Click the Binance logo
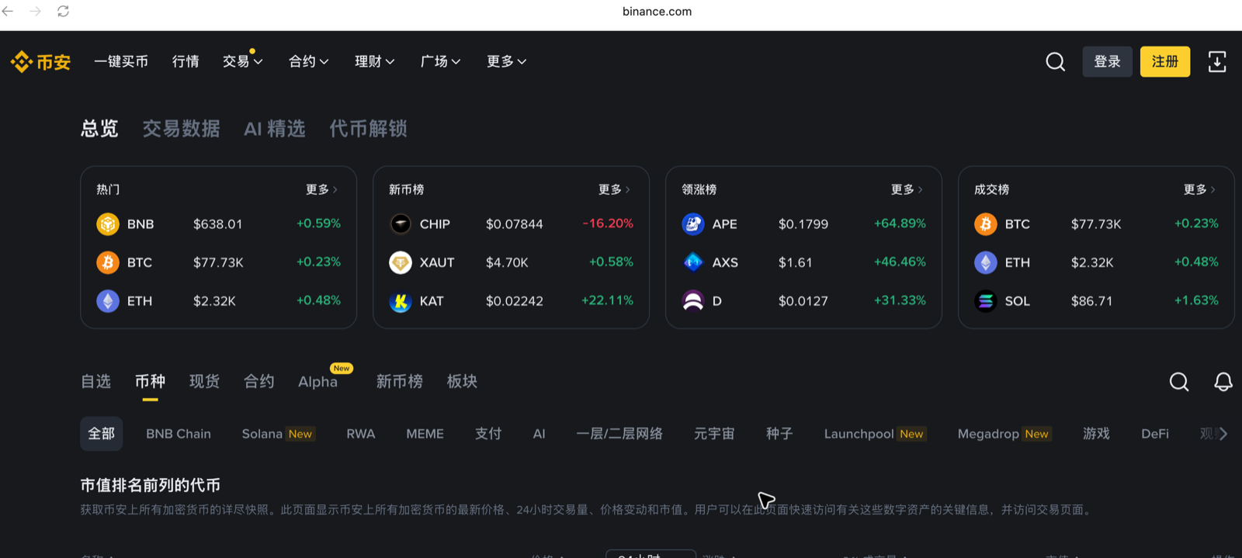Image resolution: width=1242 pixels, height=558 pixels. click(40, 61)
